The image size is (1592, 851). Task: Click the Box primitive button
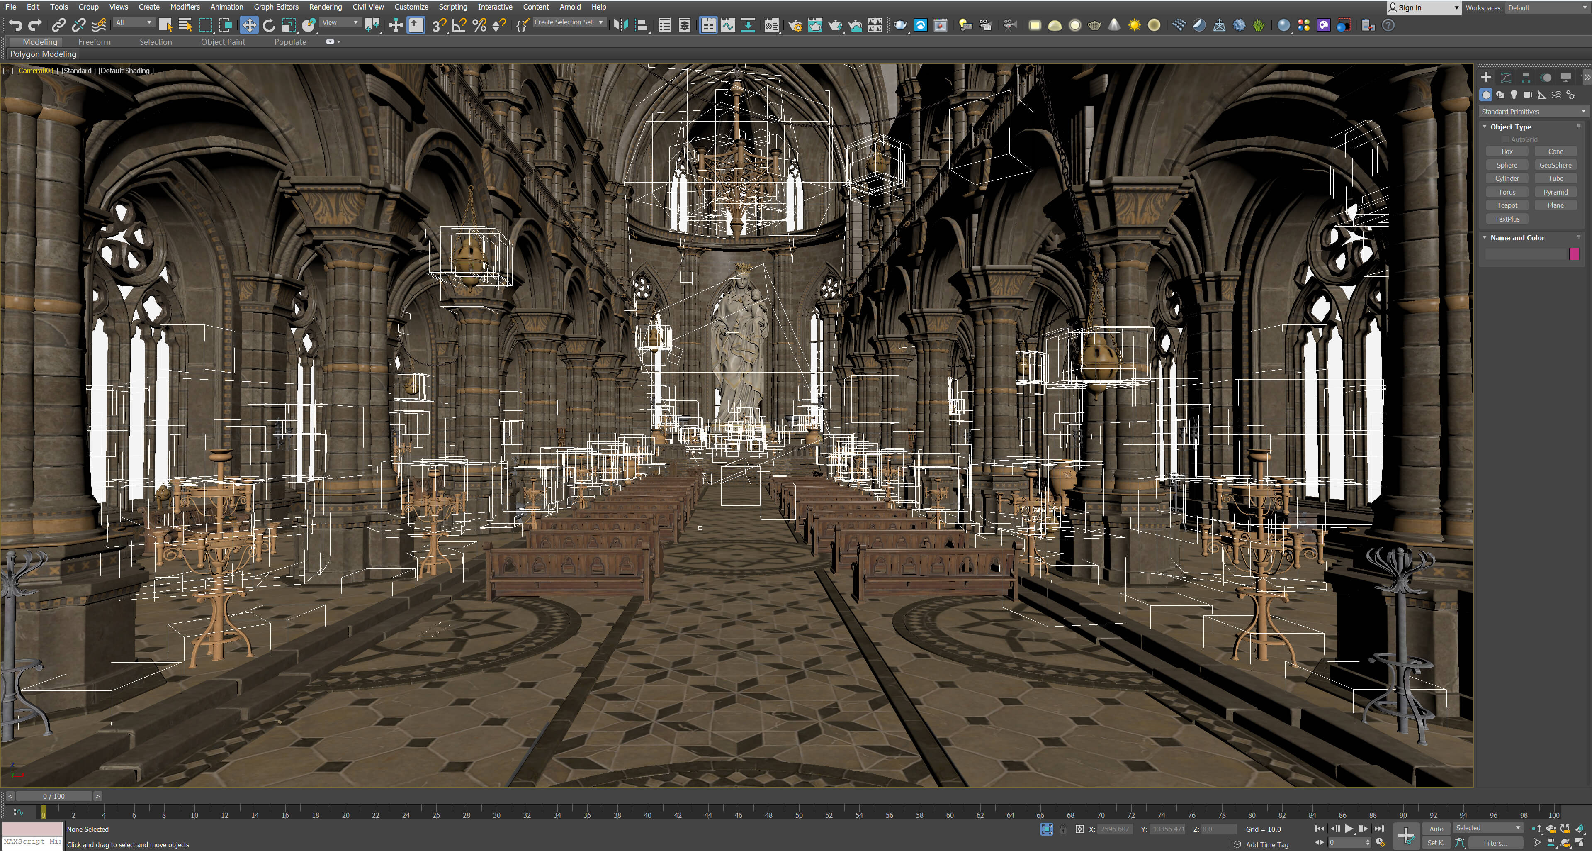pos(1507,151)
